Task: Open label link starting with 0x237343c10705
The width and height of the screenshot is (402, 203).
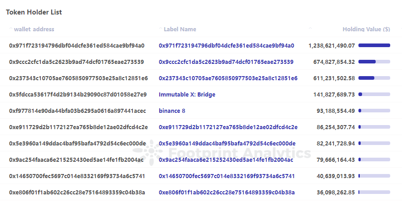Action: 228,78
